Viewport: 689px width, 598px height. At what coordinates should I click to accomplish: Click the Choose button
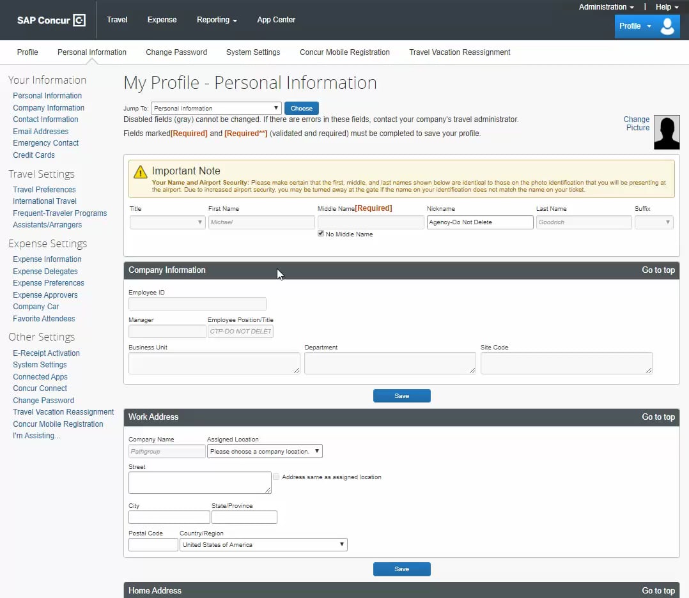(x=302, y=108)
